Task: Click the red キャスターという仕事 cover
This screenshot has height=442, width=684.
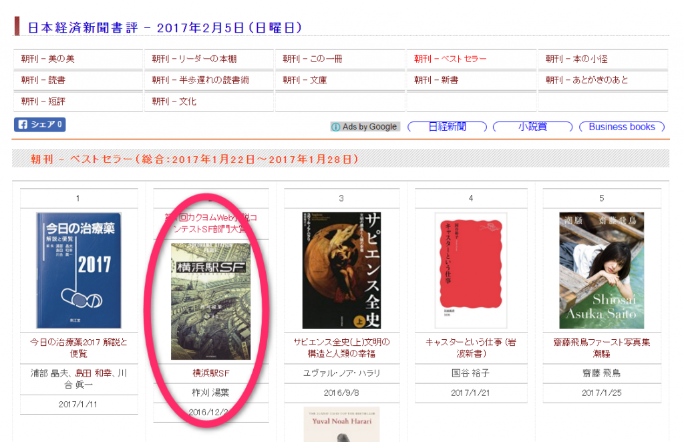Action: tap(471, 270)
